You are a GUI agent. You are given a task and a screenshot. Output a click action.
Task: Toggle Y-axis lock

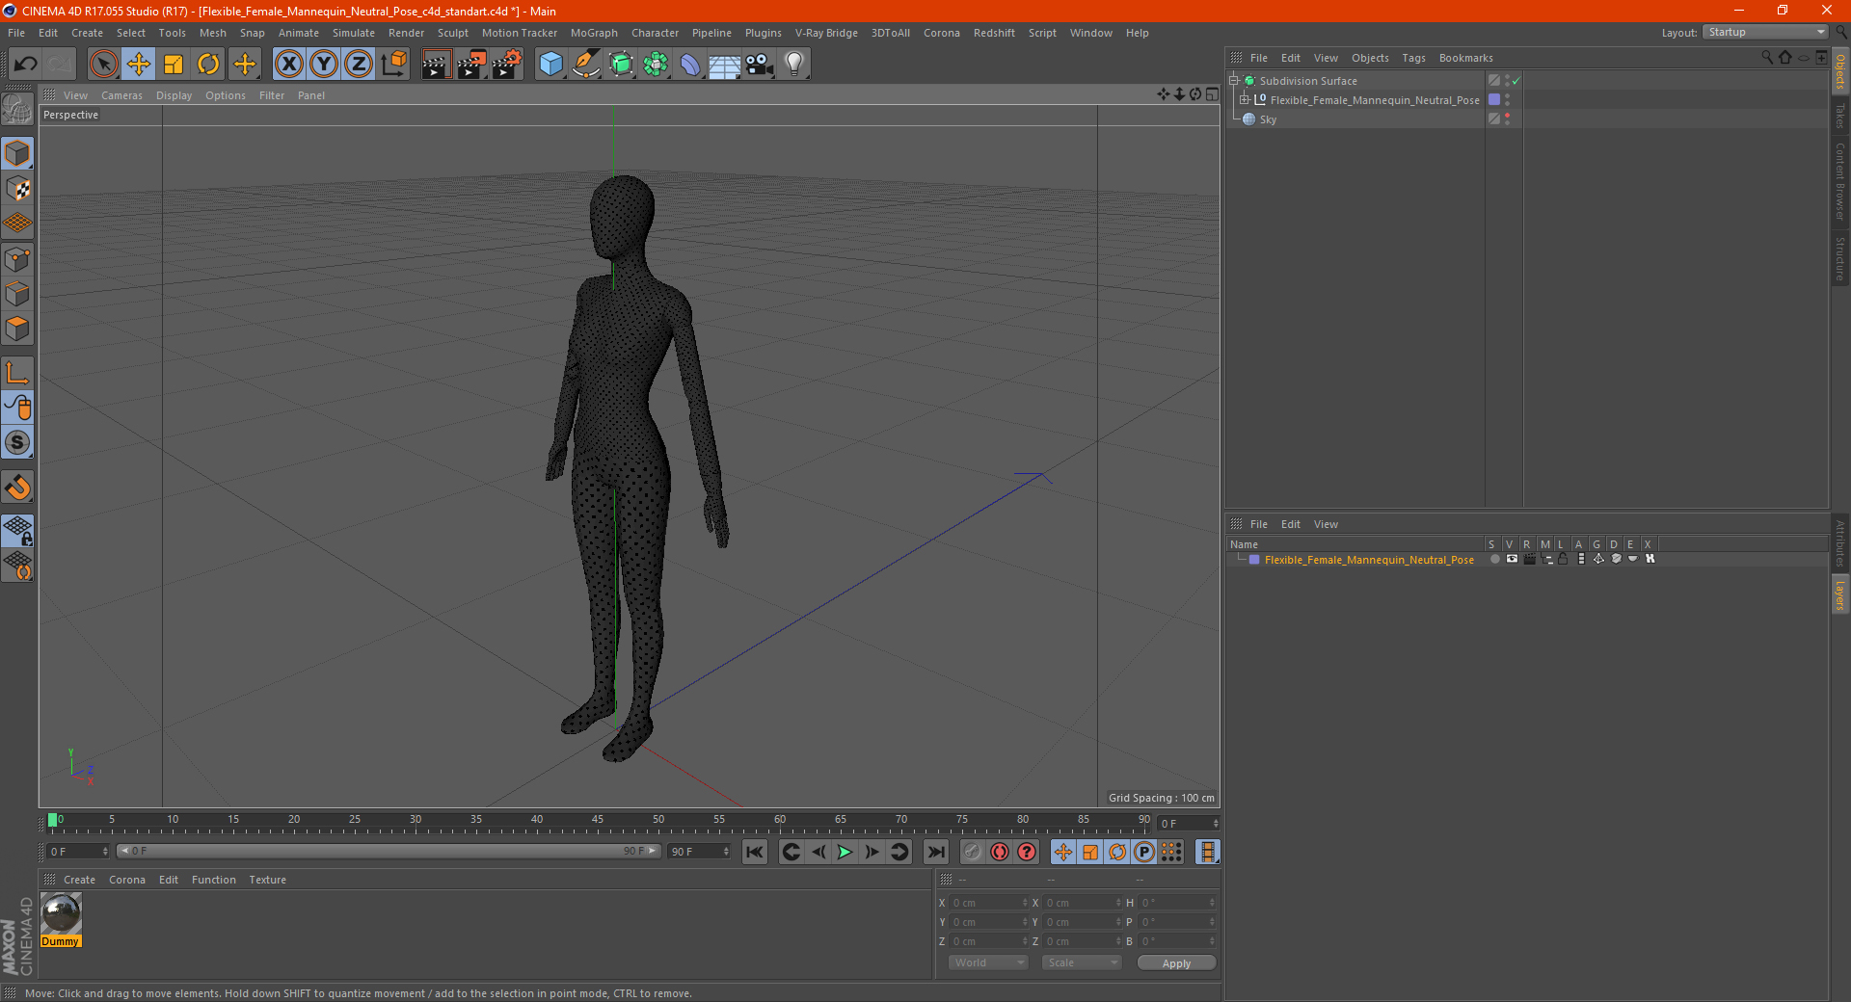[324, 65]
